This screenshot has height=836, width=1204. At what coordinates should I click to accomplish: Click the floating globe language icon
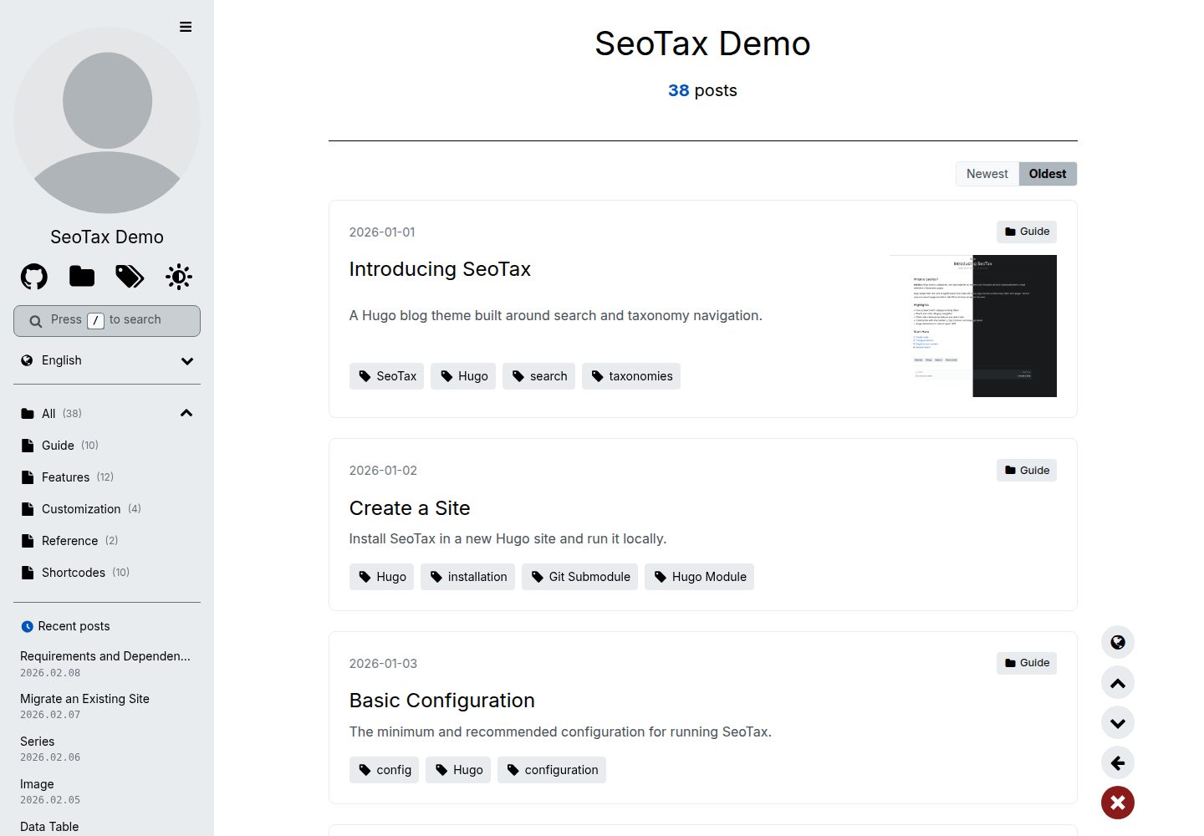click(x=1118, y=642)
